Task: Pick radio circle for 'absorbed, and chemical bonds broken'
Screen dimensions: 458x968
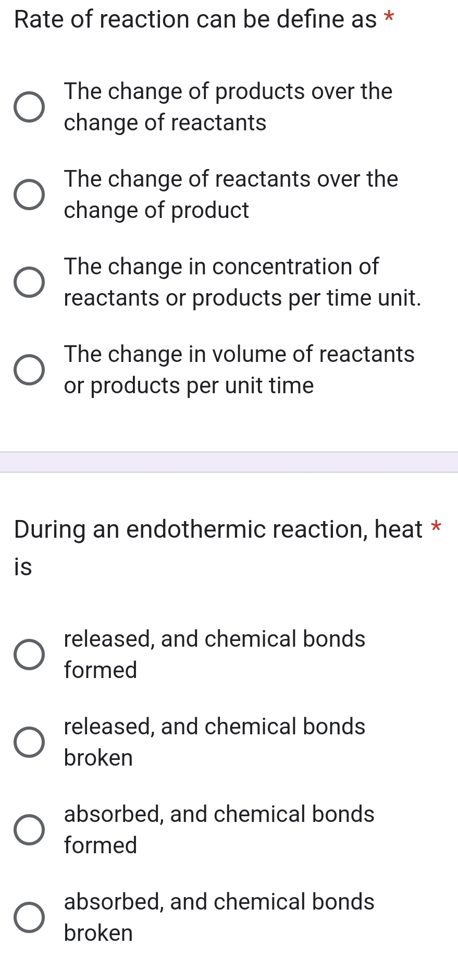Action: [29, 918]
